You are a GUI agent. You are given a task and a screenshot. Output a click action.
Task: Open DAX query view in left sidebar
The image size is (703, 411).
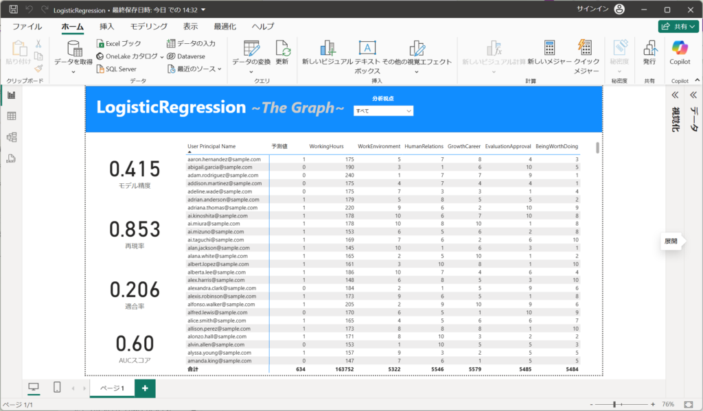pyautogui.click(x=12, y=158)
